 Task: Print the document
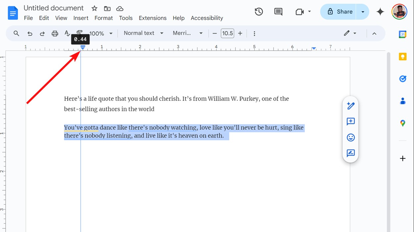coord(55,33)
